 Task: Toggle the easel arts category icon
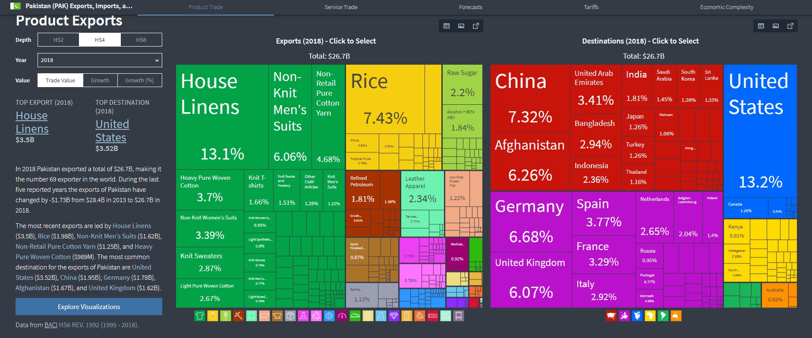pos(459,316)
